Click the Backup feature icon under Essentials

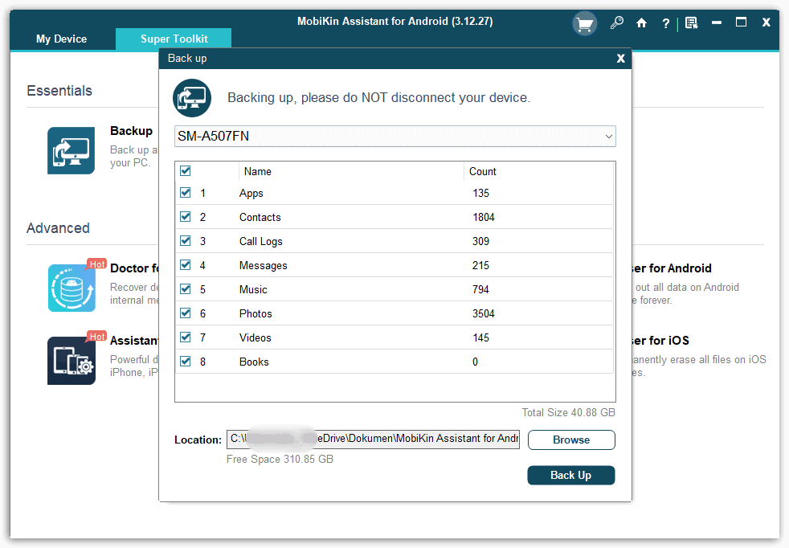(x=71, y=150)
